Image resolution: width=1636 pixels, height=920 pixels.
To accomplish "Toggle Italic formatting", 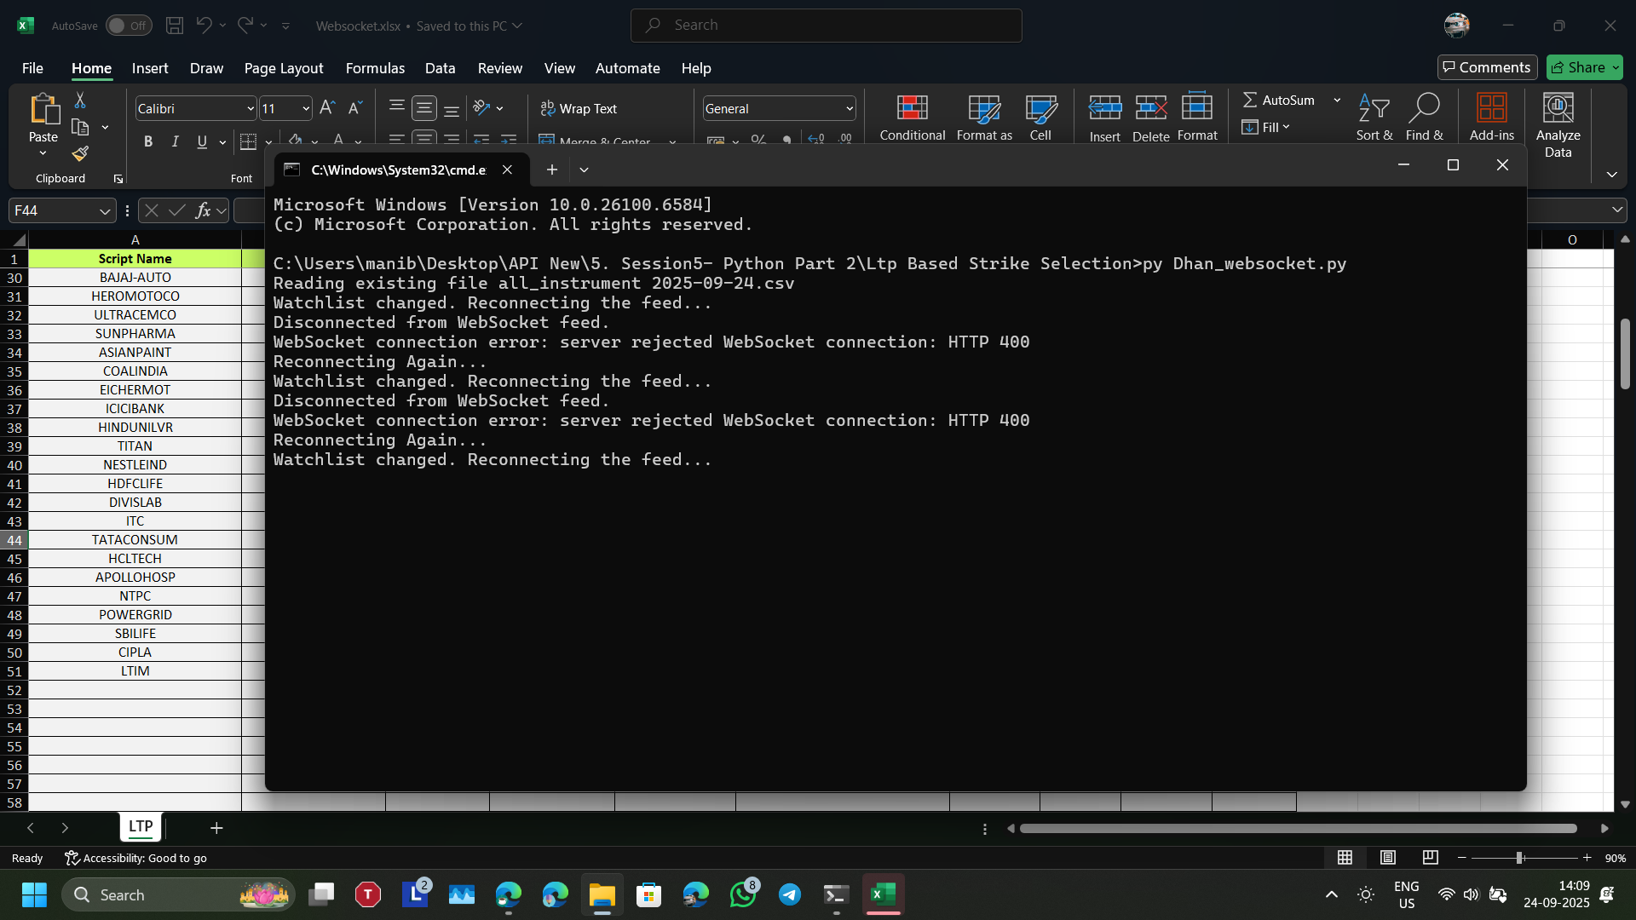I will (x=175, y=141).
